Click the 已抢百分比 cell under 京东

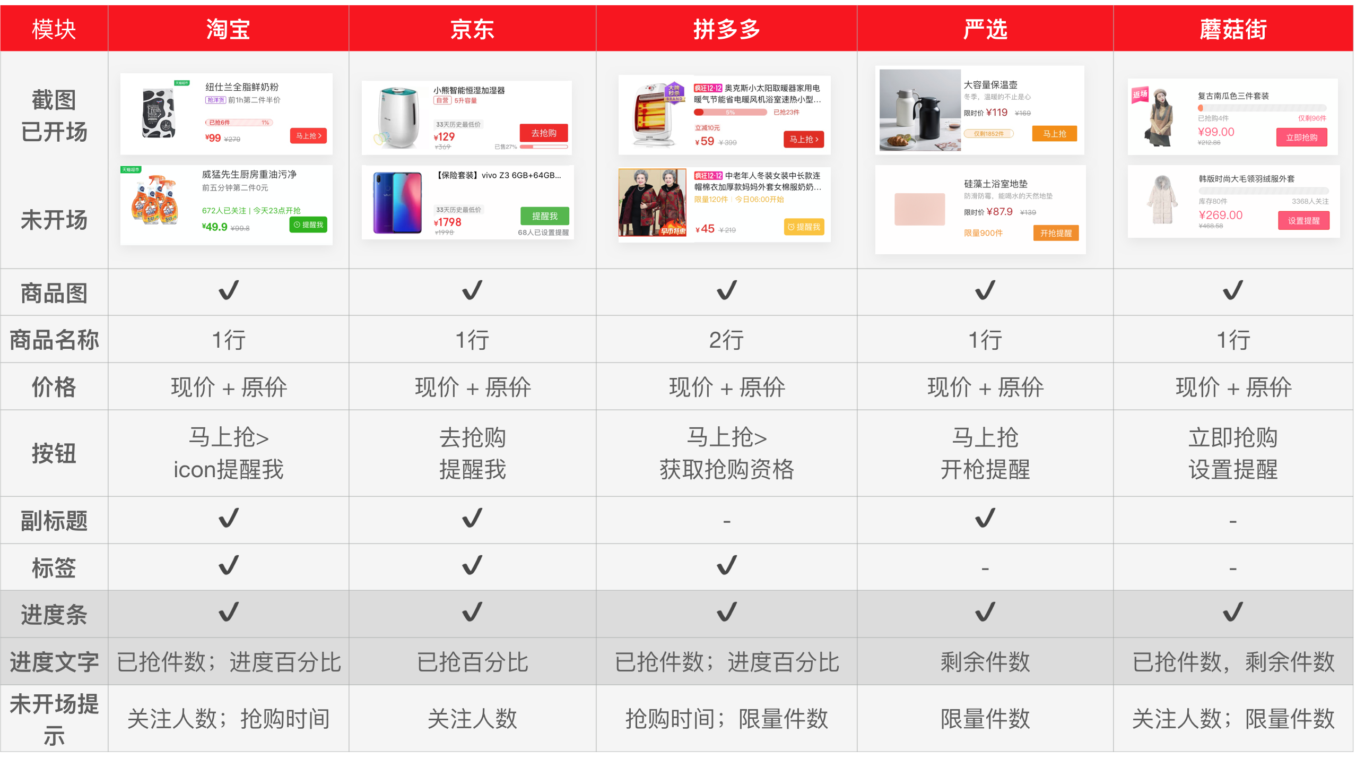472,662
